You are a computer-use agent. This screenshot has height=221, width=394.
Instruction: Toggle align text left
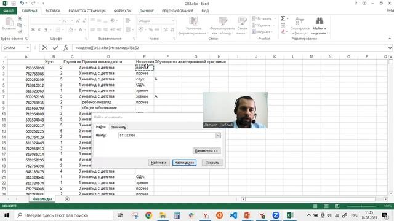click(93, 29)
